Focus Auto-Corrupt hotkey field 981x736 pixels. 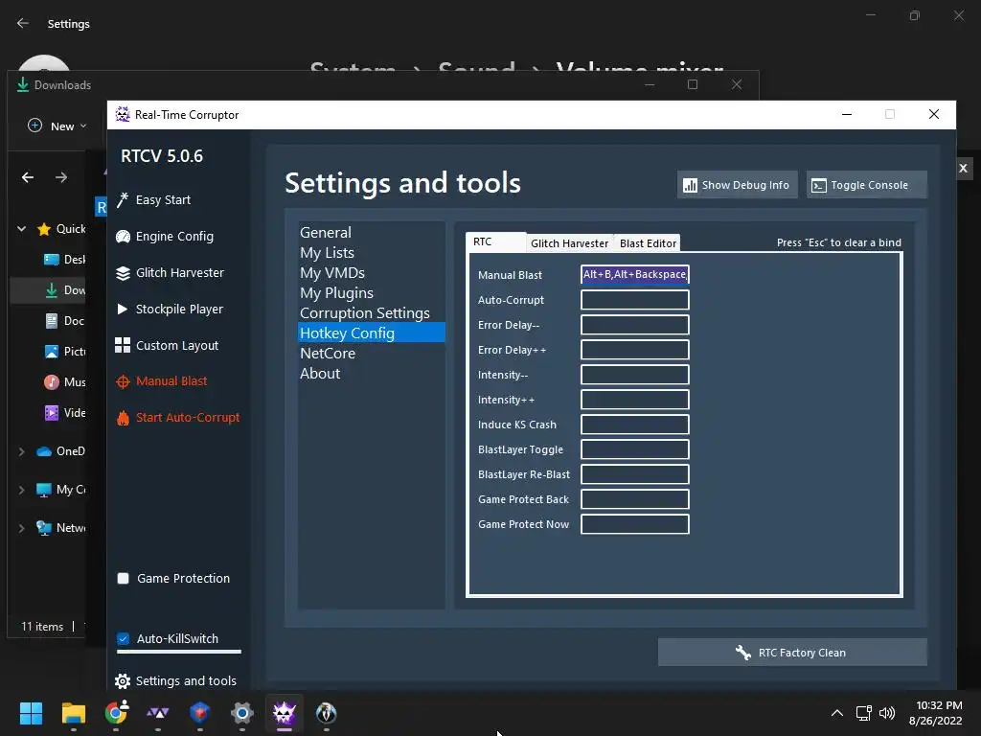point(635,300)
